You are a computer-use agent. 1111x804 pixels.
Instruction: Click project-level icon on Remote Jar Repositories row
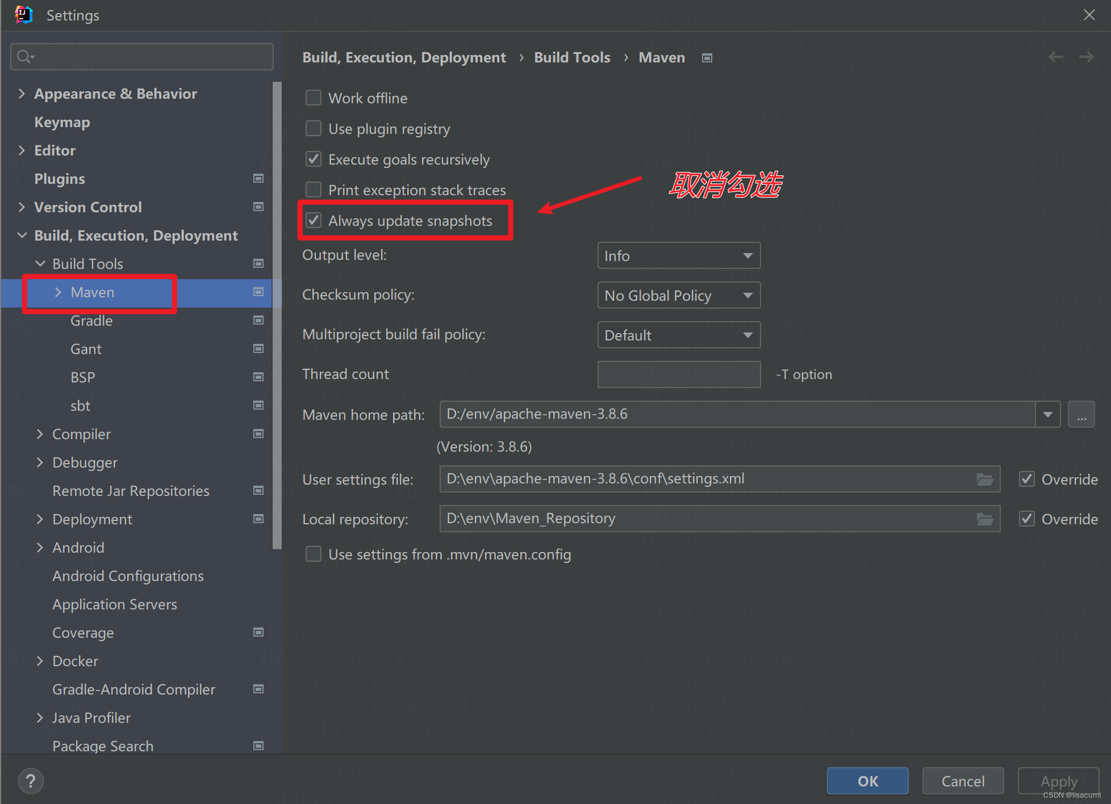(258, 490)
